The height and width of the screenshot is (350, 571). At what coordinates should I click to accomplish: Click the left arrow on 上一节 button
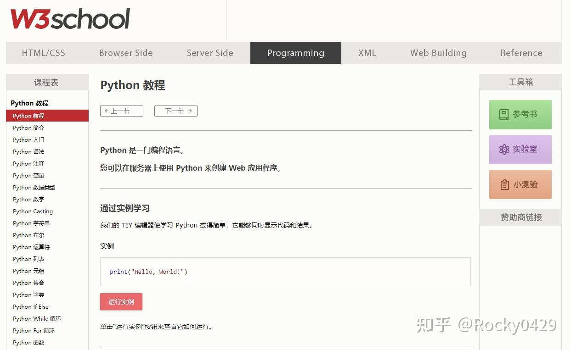click(x=107, y=111)
